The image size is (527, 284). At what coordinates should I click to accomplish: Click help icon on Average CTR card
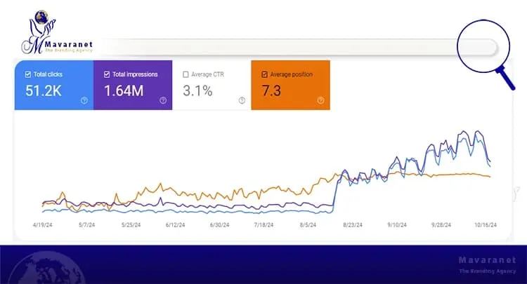pos(242,100)
